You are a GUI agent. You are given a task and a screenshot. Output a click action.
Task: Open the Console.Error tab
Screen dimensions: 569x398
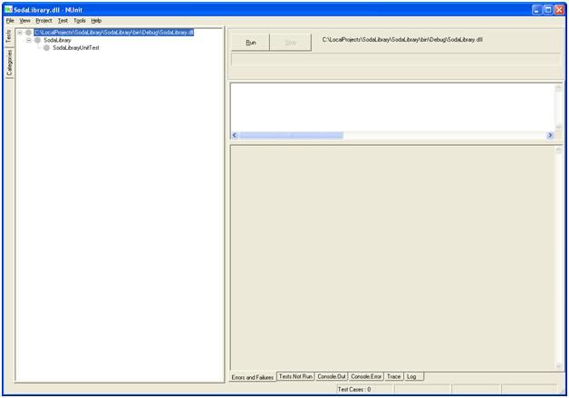(x=366, y=376)
